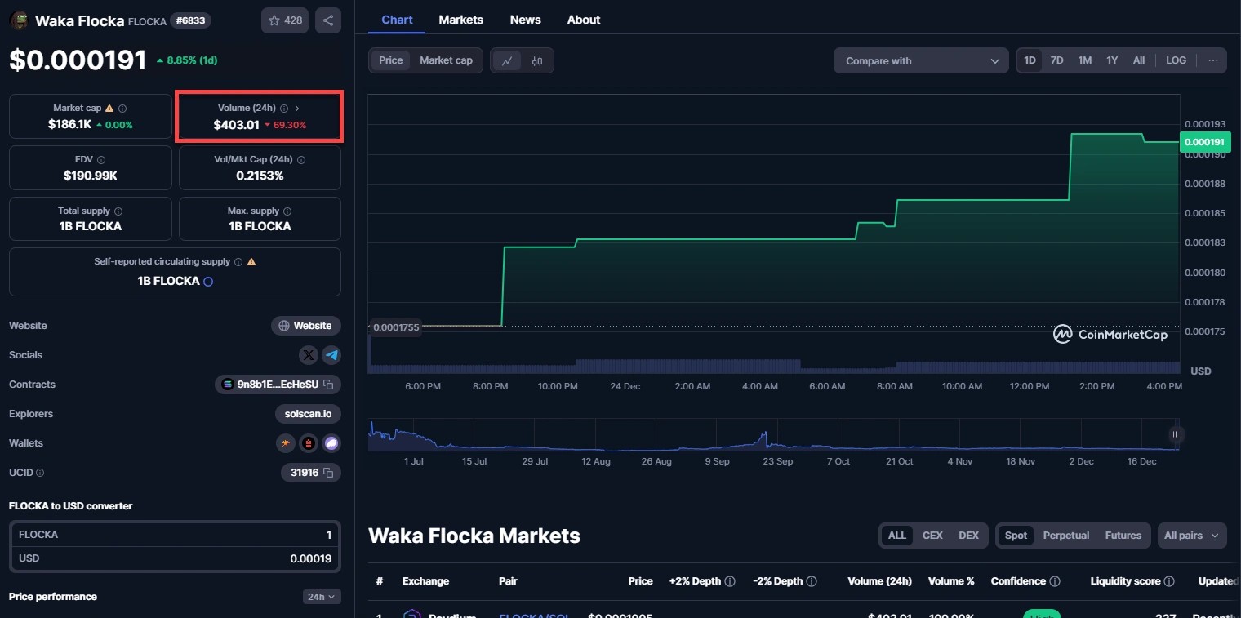
Task: Select the line chart icon
Action: 507,60
